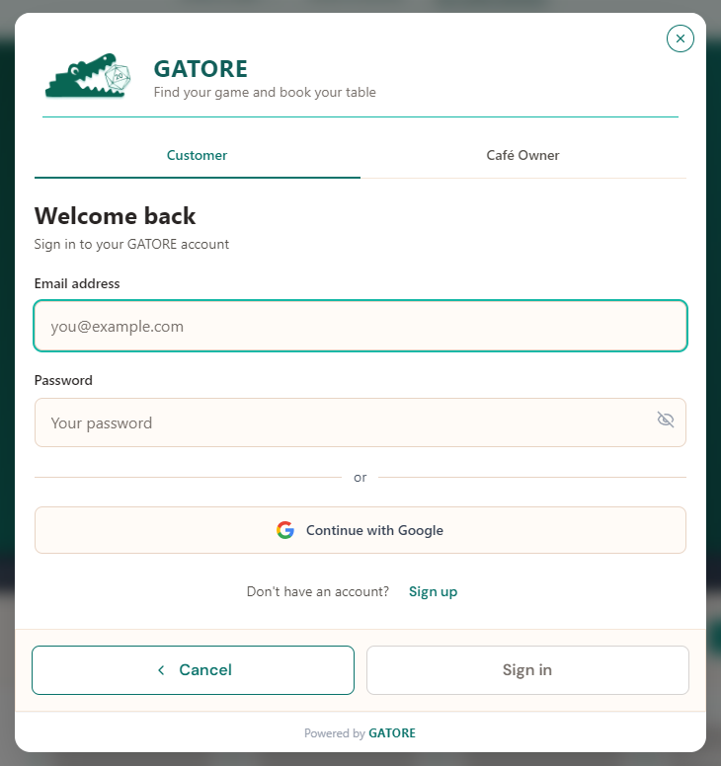Click 'Sign in to your GATORE account' text

point(131,244)
